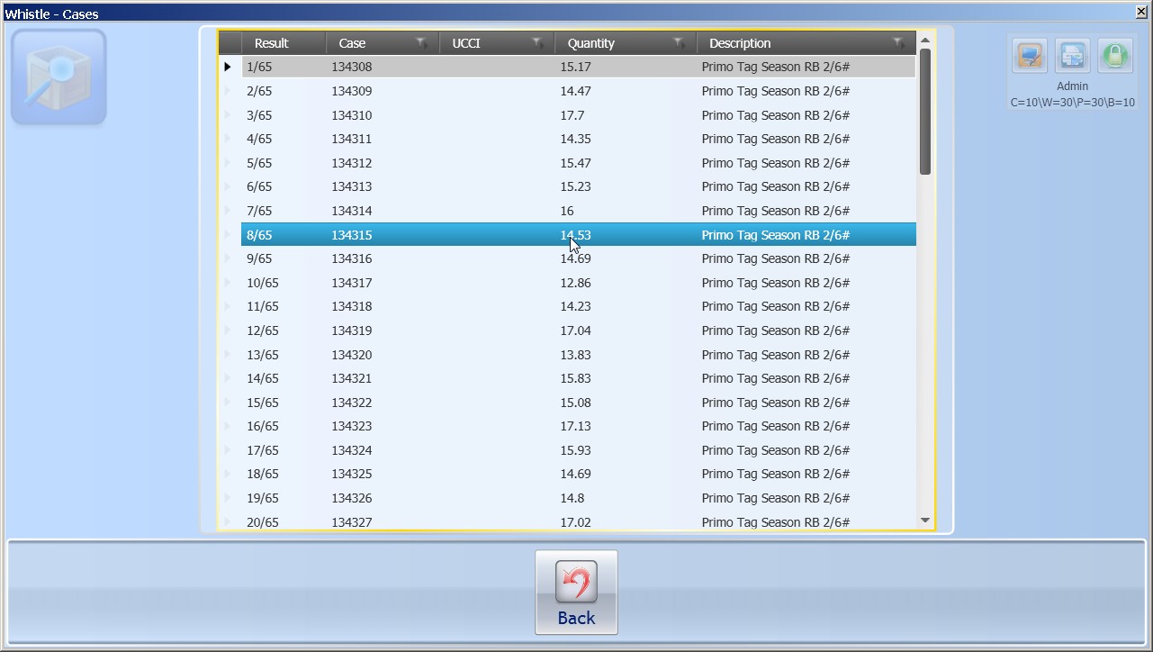Viewport: 1153px width, 652px height.
Task: Click quantity value 15.93
Action: click(x=575, y=450)
